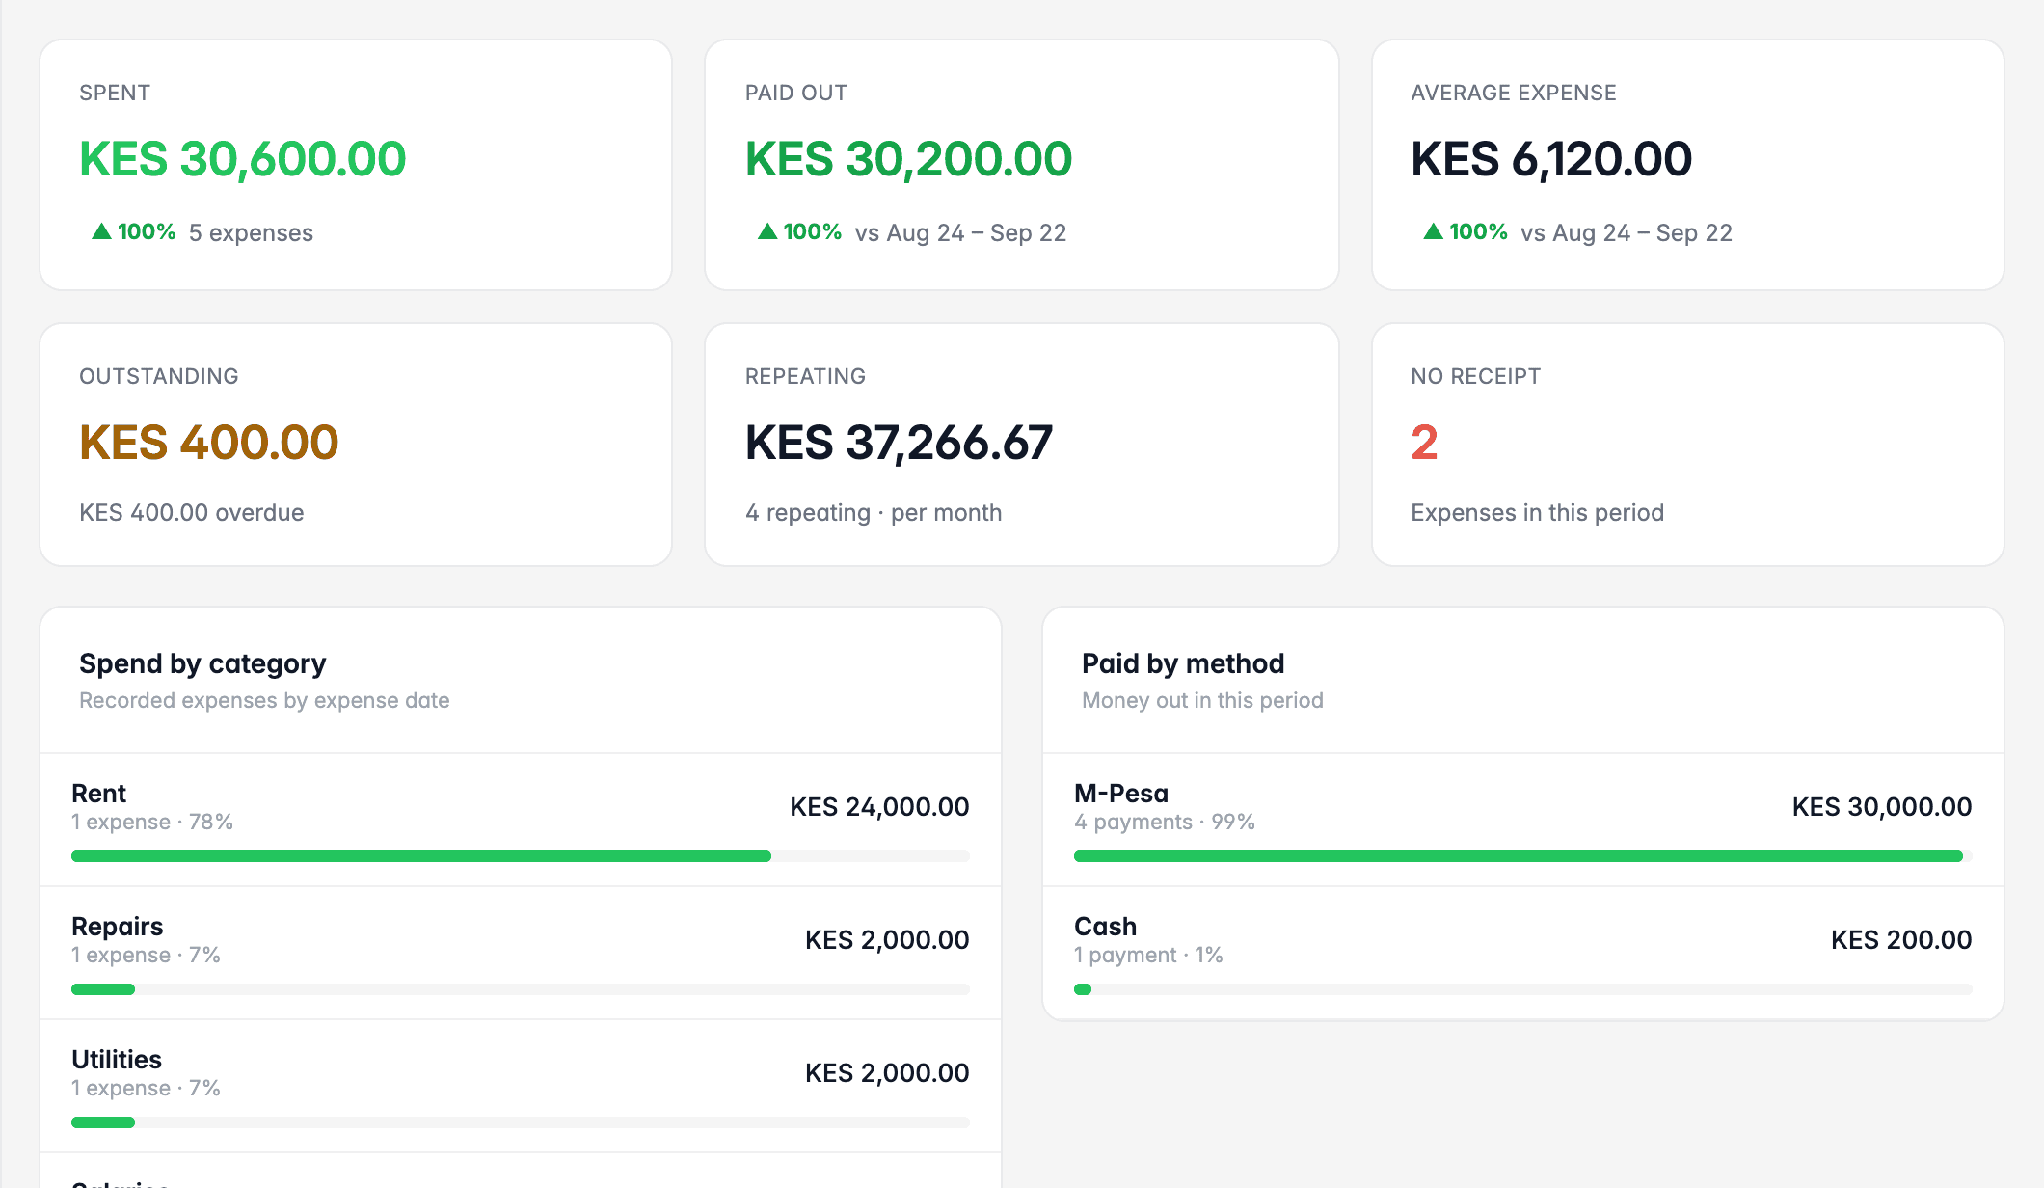Click the Repairs progress bar

point(521,989)
